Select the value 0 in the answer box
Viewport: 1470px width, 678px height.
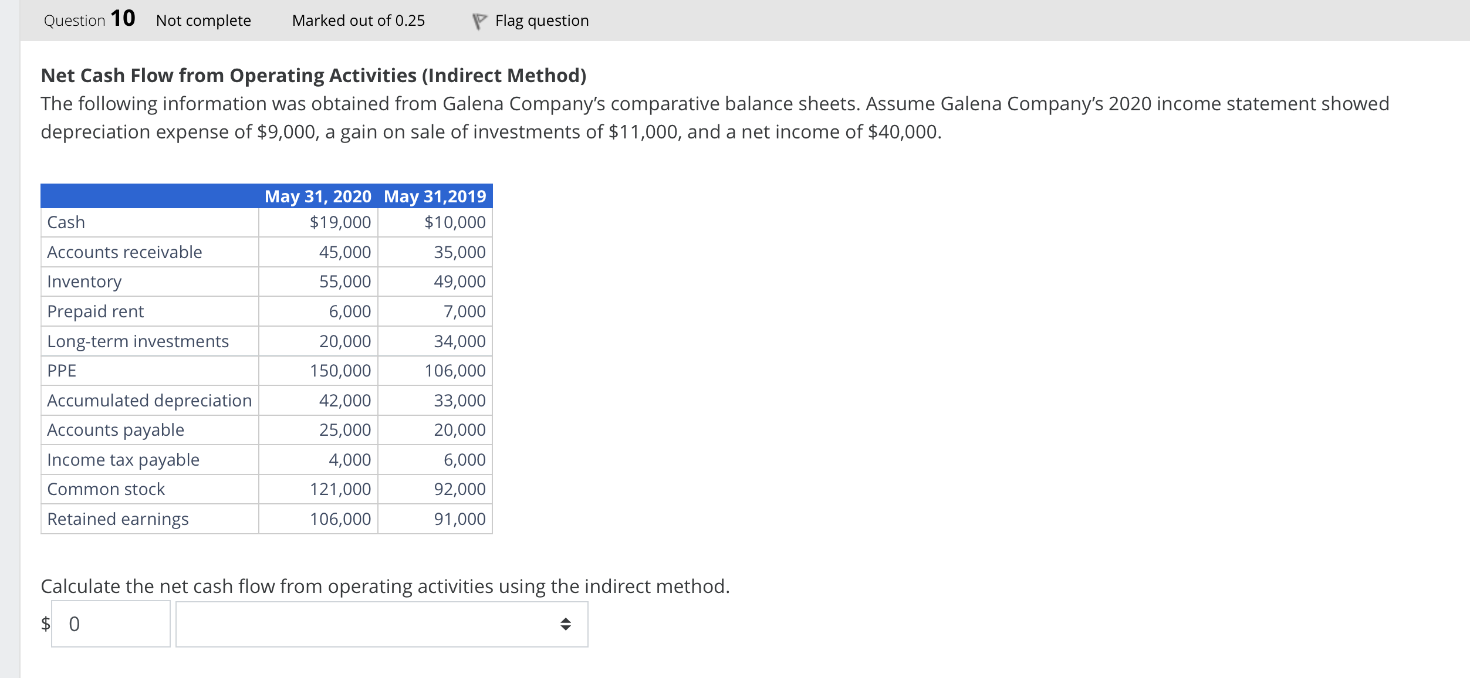click(x=75, y=623)
